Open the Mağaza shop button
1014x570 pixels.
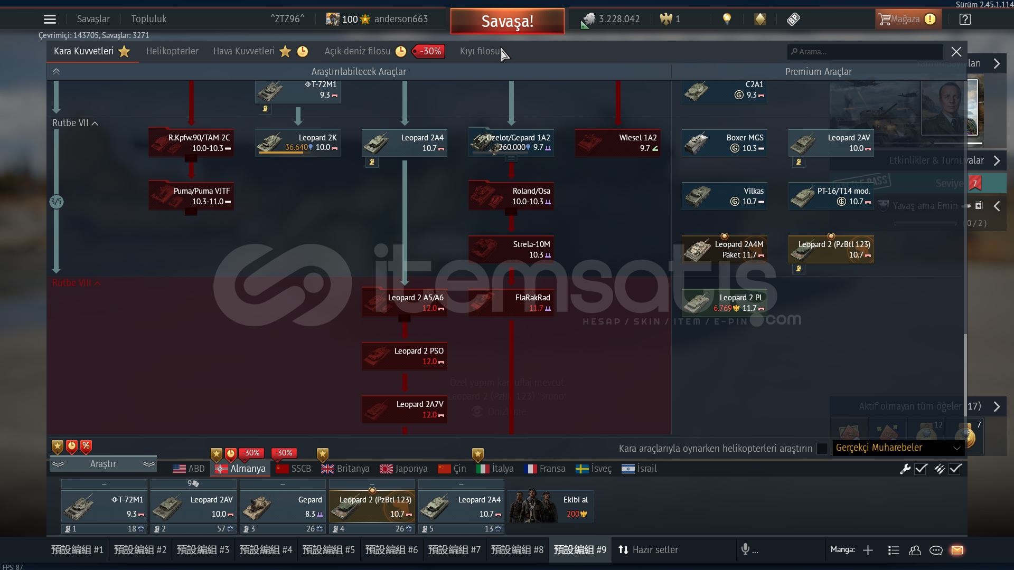[908, 20]
